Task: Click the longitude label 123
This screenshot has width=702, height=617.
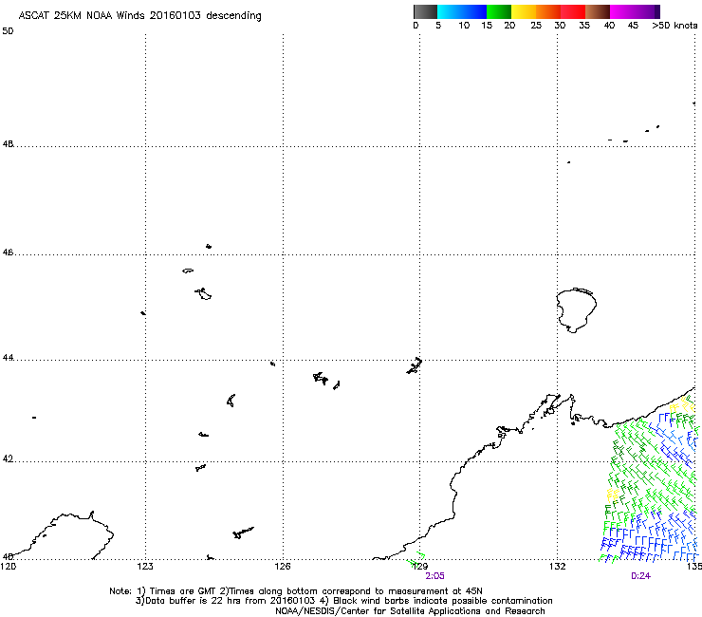Action: 145,567
